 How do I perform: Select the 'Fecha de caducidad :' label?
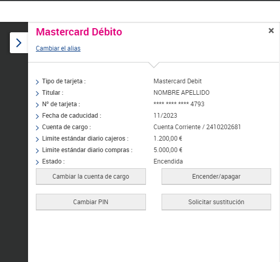[72, 116]
